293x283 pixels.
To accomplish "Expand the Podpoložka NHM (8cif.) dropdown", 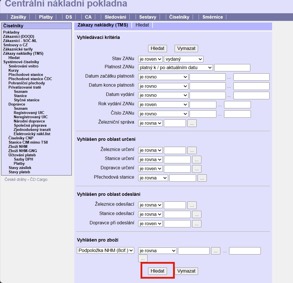I will tap(105, 251).
